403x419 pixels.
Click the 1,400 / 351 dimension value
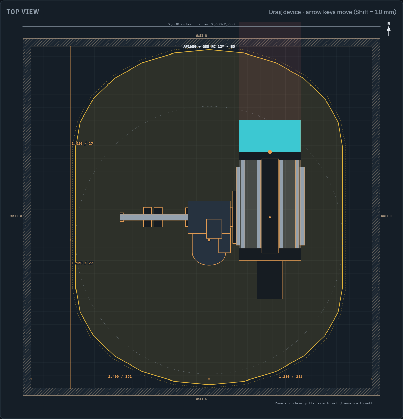[x=120, y=377]
